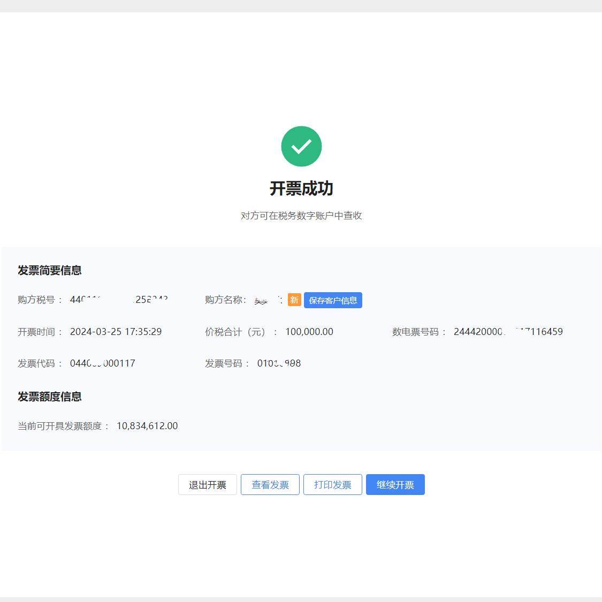Click the 对方可在税务数字账户中查收 subtitle text
The height and width of the screenshot is (602, 602).
pos(301,216)
